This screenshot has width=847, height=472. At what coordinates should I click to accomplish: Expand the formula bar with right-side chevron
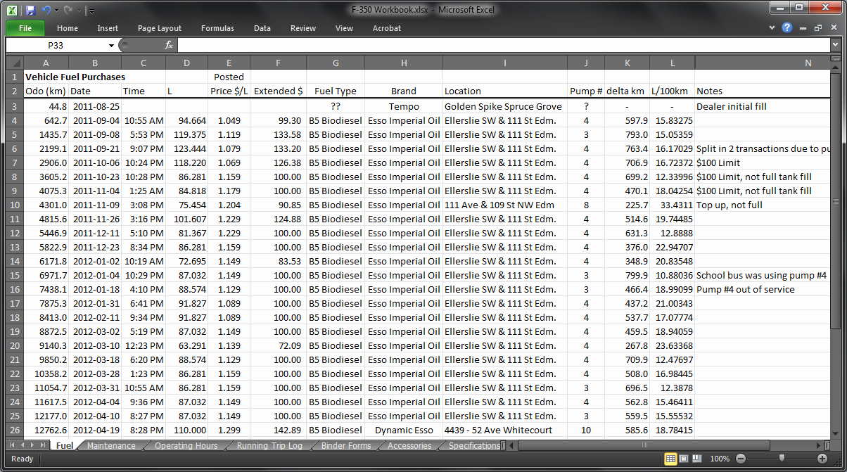pos(835,45)
